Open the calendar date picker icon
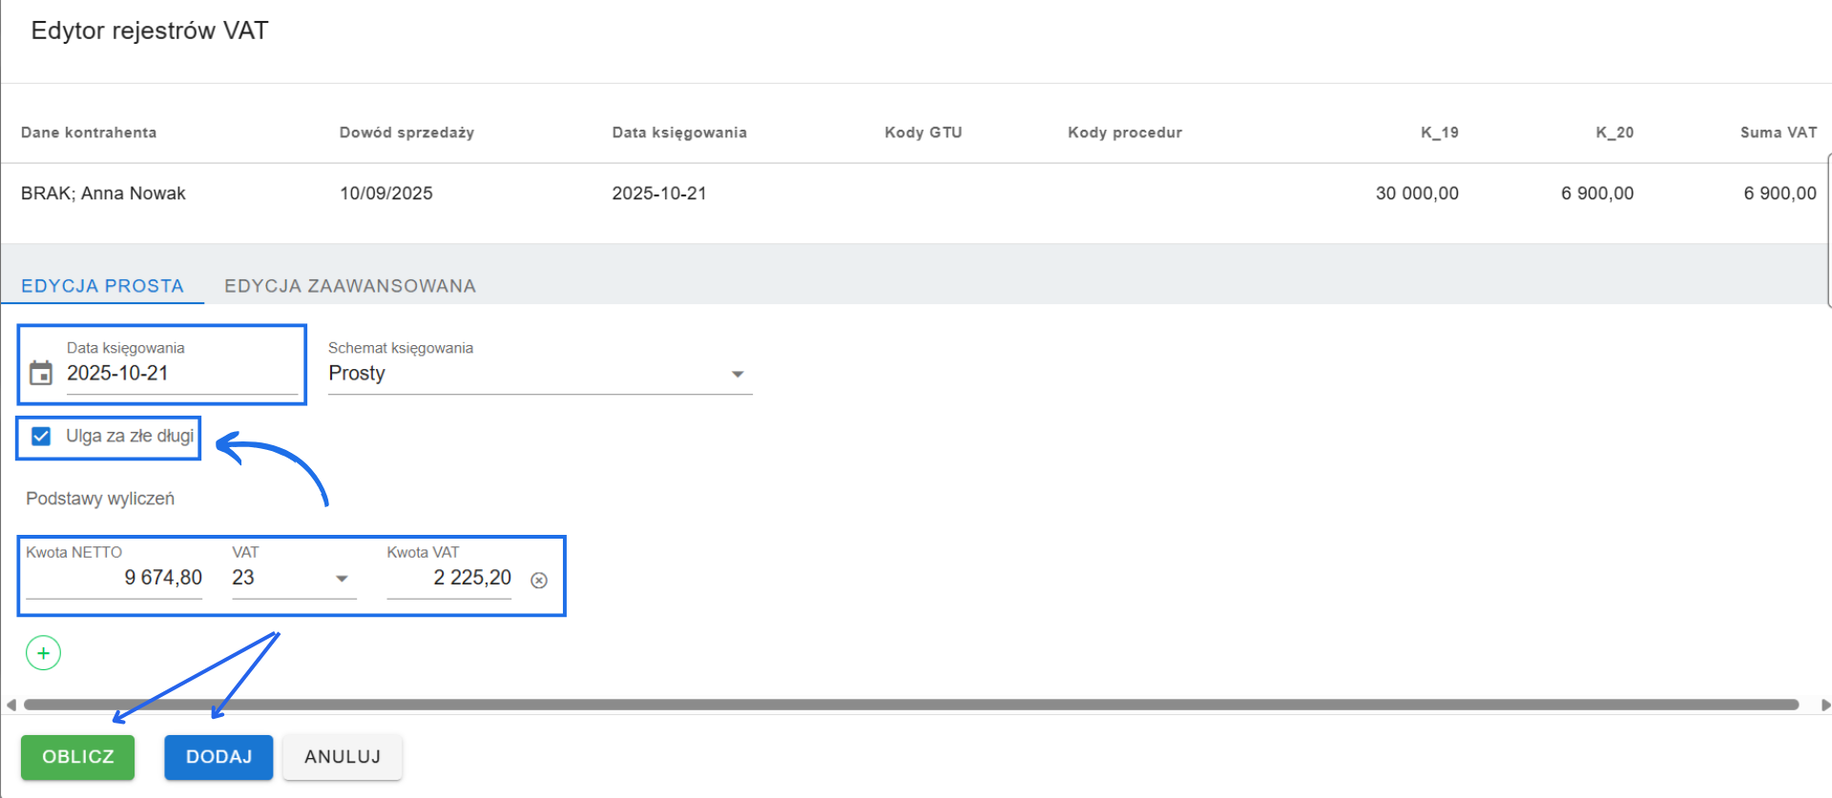The width and height of the screenshot is (1832, 798). coord(40,374)
